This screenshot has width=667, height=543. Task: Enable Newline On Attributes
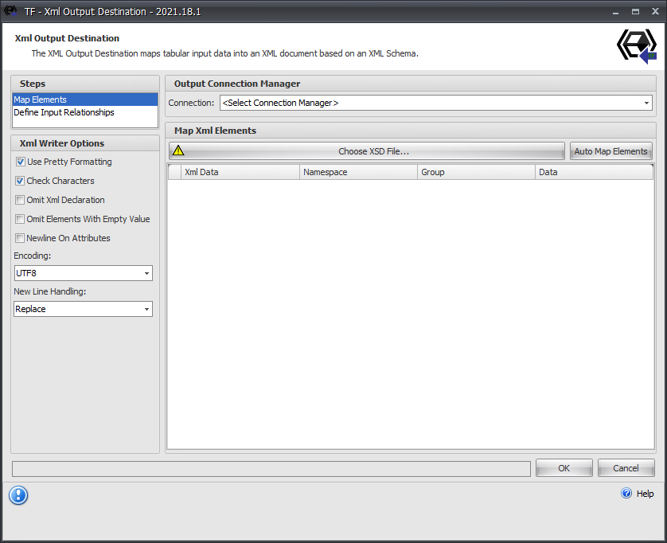(x=19, y=238)
